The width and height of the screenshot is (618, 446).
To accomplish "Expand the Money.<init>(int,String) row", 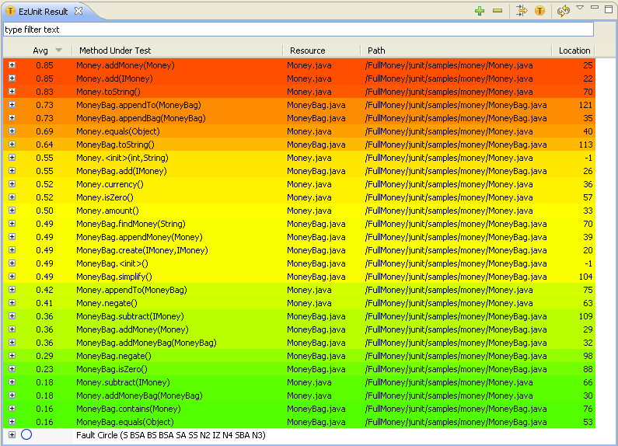I will point(12,158).
